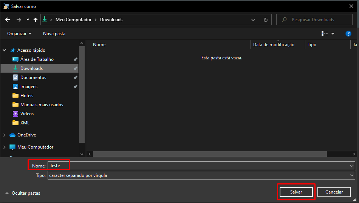Create a folder with Nova pasta

coord(54,34)
